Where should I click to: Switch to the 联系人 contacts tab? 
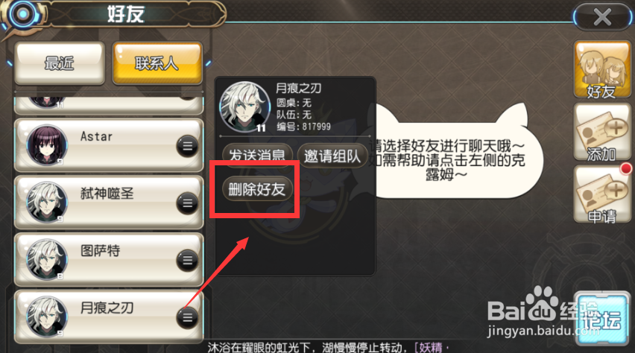157,63
